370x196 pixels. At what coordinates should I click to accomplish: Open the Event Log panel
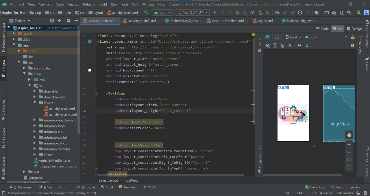(x=314, y=187)
